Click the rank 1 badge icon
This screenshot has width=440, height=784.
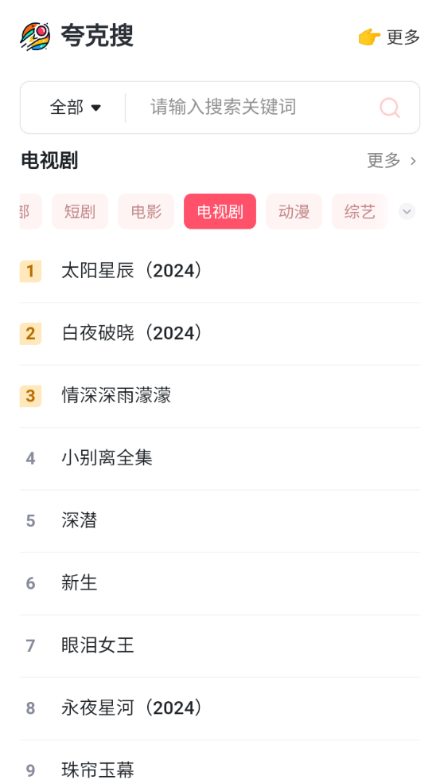click(30, 271)
